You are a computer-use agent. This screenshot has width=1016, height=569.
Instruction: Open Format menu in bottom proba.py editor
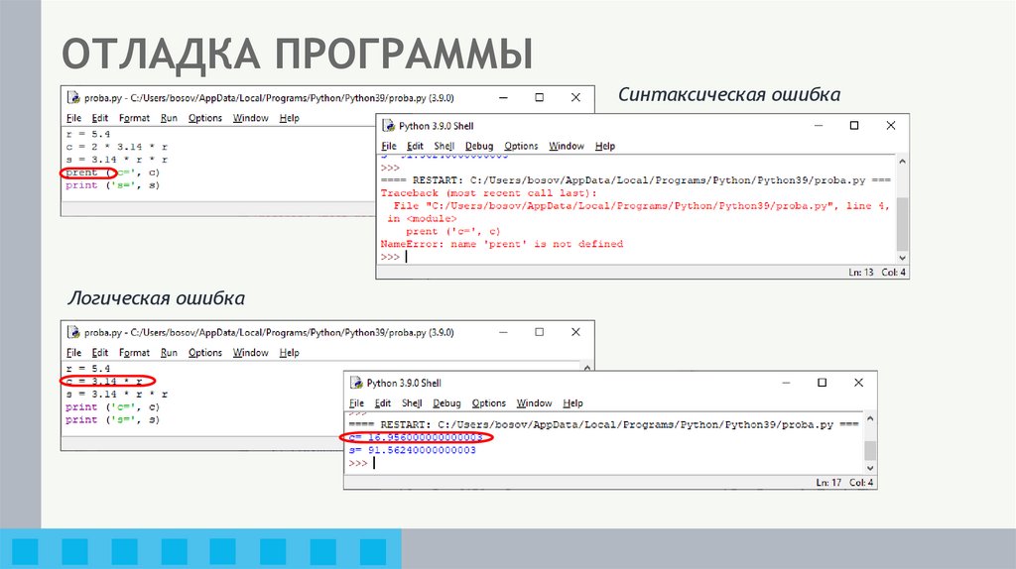pos(134,353)
